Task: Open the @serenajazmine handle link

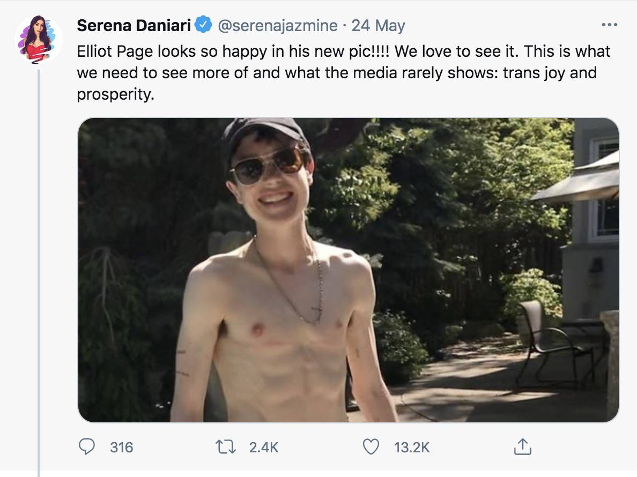Action: [277, 26]
